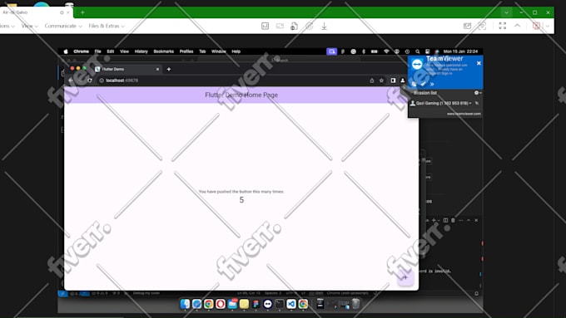The height and width of the screenshot is (318, 566).
Task: Click the Spotlight search icon
Action: coord(418,51)
